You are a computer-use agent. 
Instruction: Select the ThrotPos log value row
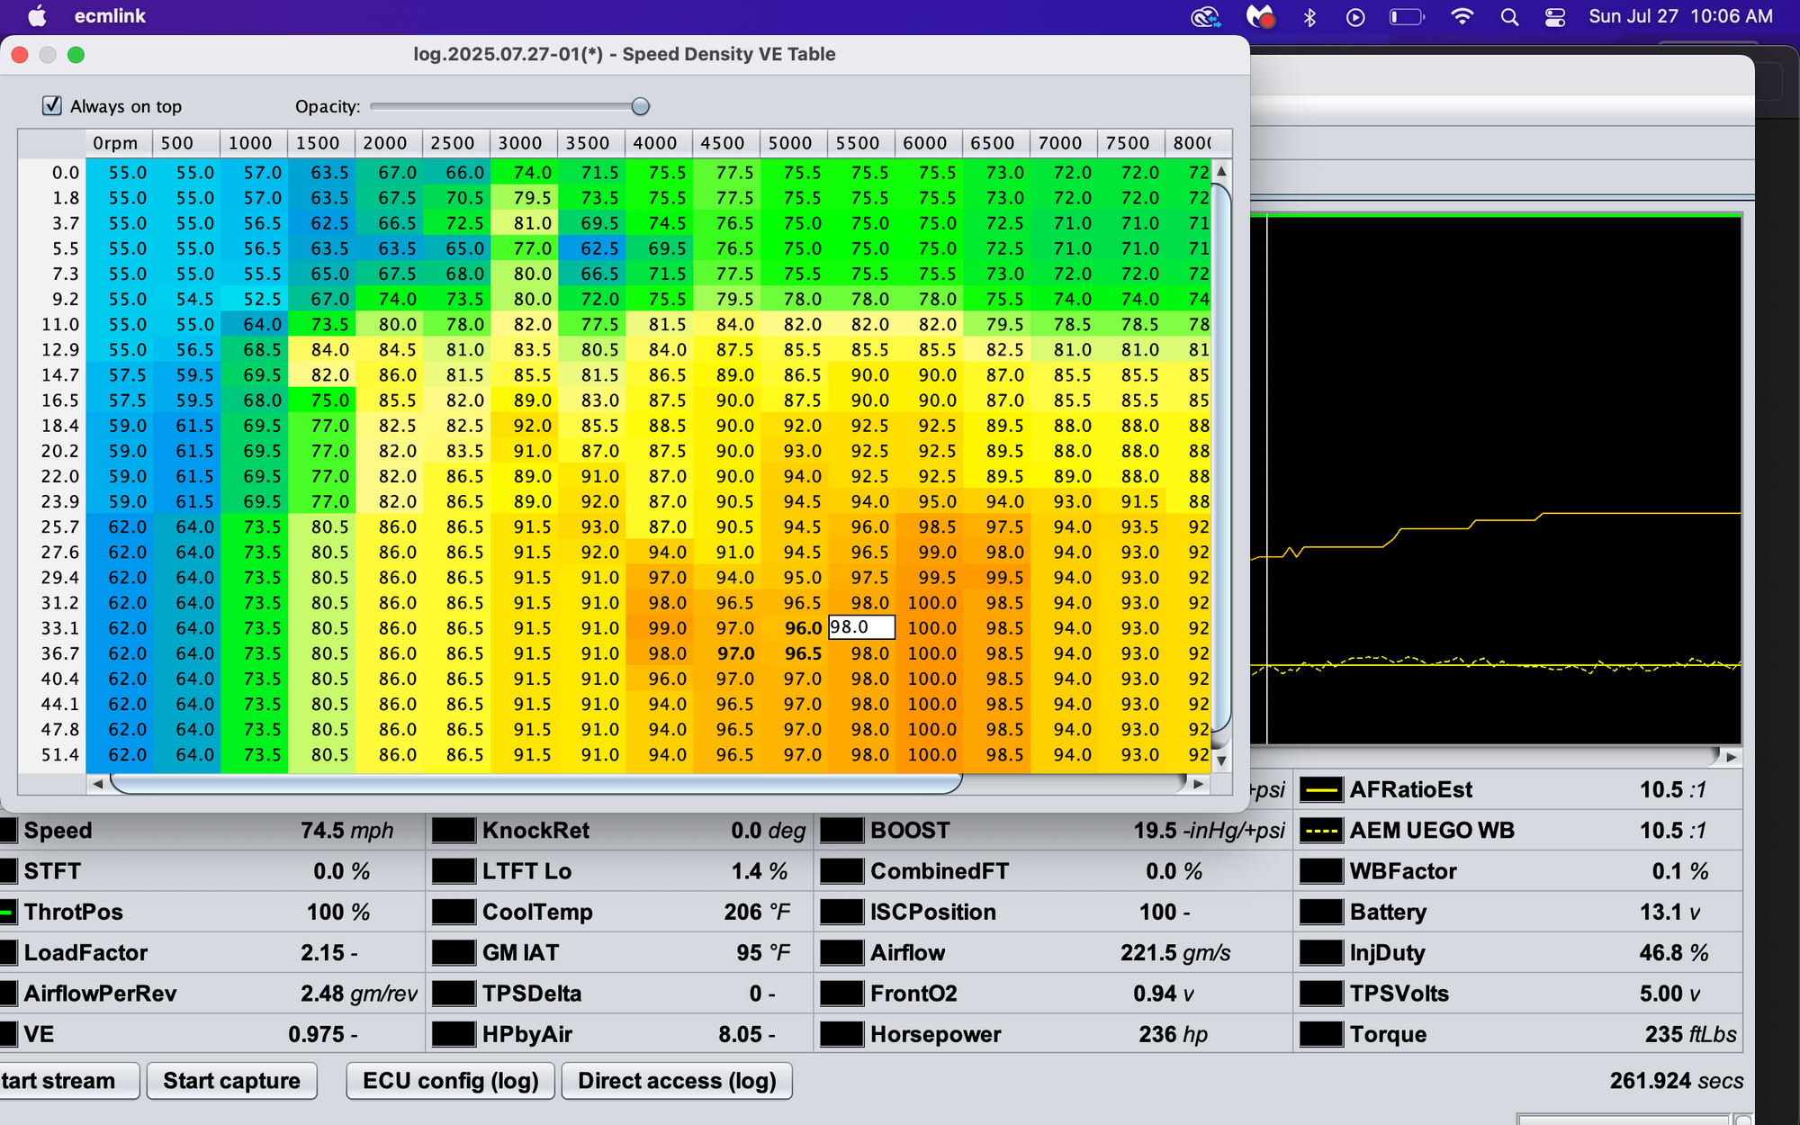[211, 912]
